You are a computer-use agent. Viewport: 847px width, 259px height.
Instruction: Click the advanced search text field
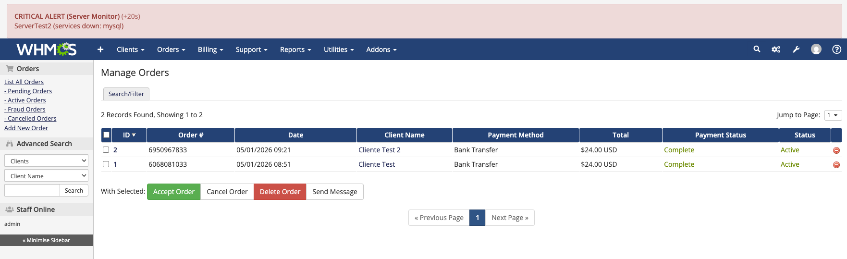[x=32, y=191]
